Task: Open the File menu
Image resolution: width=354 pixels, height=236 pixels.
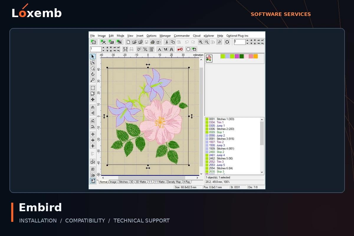Action: tap(92, 36)
